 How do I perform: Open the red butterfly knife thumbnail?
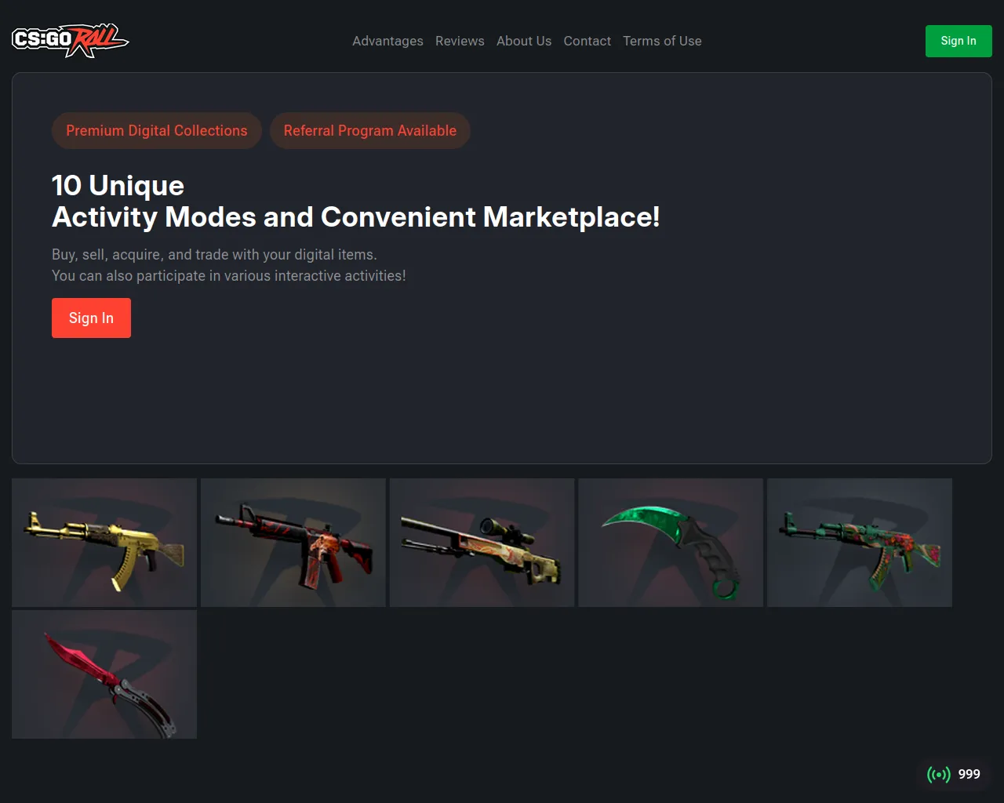[x=104, y=674]
